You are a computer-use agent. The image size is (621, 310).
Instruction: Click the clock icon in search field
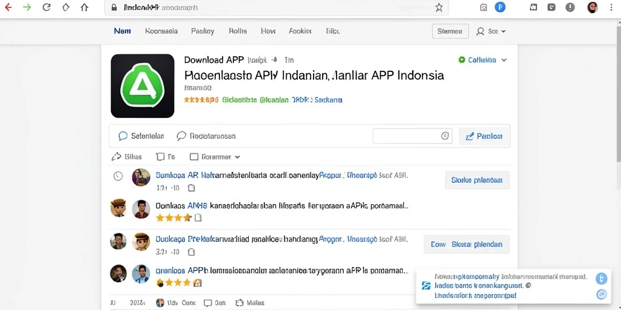coord(445,136)
